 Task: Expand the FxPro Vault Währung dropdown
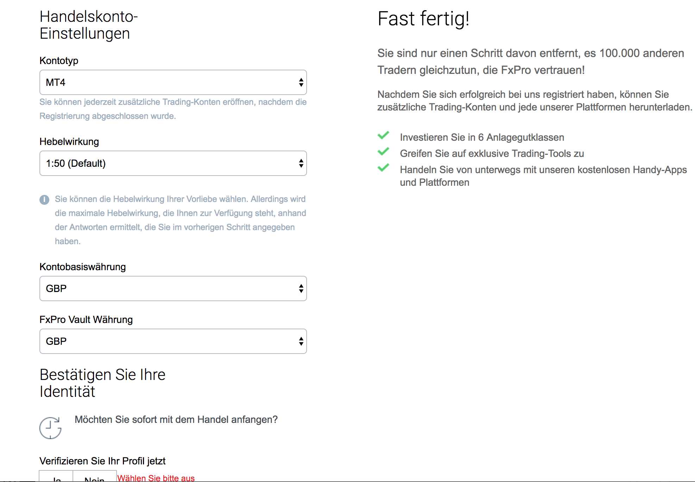point(173,341)
